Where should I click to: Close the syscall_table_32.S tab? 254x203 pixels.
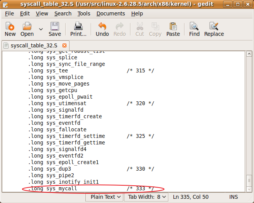click(x=64, y=45)
